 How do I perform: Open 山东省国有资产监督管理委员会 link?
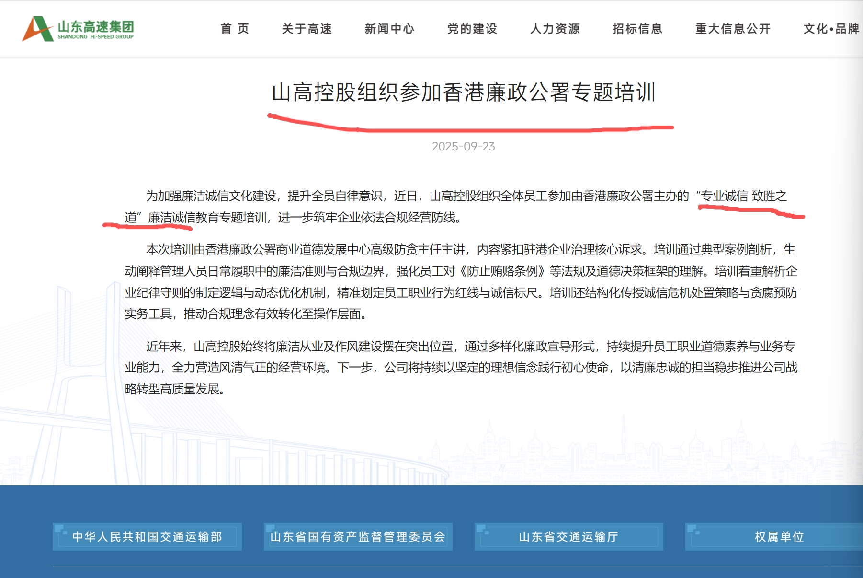[x=358, y=537]
